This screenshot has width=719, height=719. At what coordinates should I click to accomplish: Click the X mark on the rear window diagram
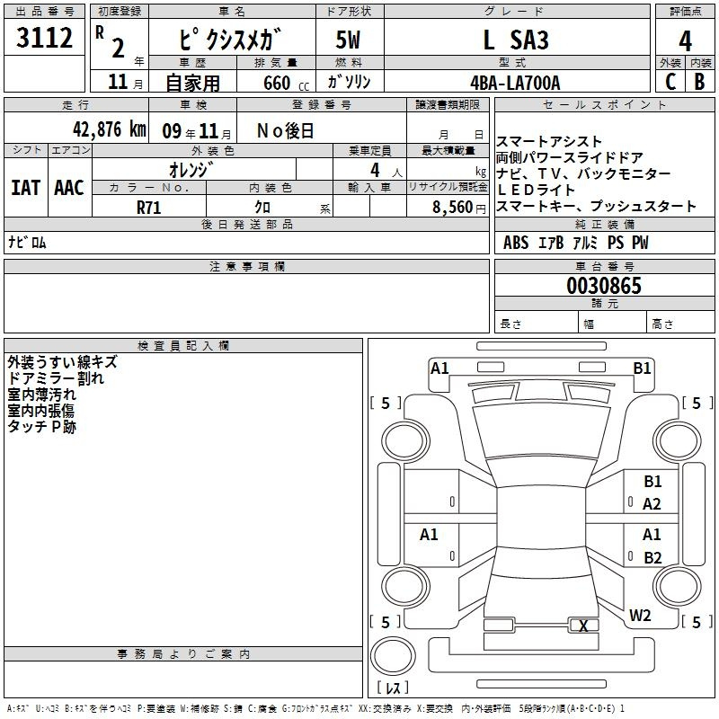click(x=584, y=626)
